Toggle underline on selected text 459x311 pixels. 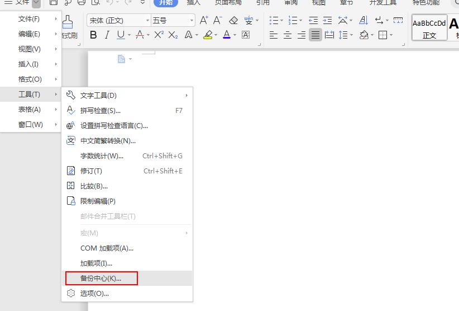point(121,35)
